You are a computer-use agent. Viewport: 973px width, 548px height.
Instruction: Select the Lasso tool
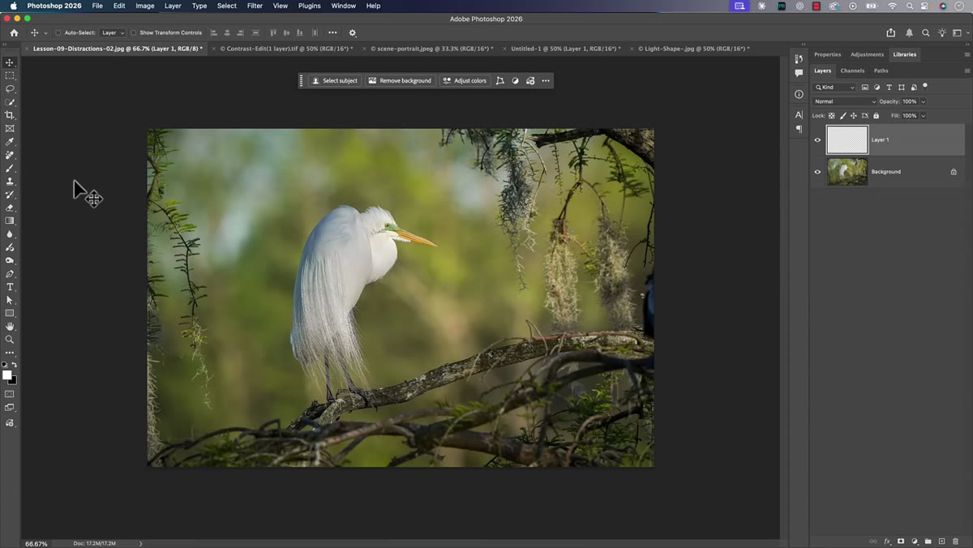click(10, 88)
